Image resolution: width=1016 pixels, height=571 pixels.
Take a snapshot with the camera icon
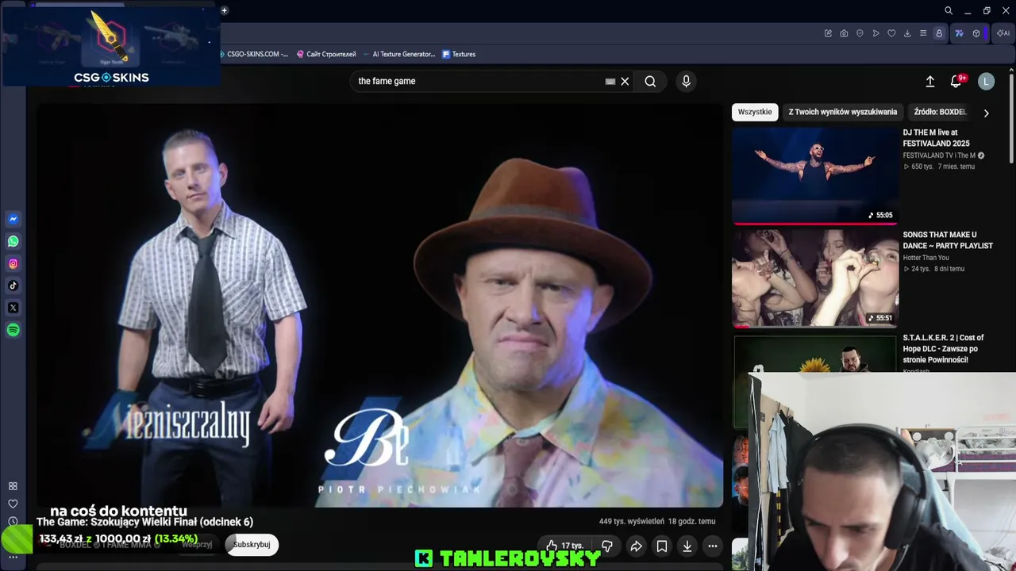[x=844, y=33]
